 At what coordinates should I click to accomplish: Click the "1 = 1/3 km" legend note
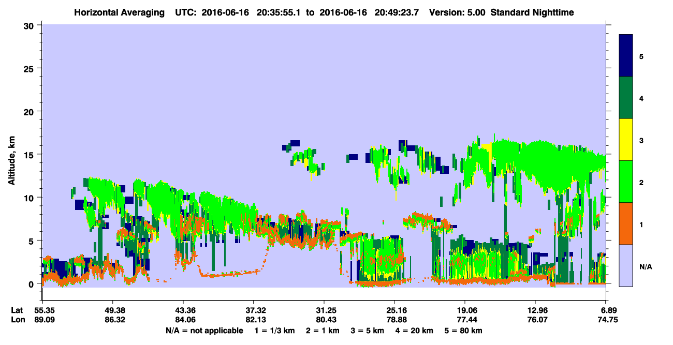click(x=274, y=330)
